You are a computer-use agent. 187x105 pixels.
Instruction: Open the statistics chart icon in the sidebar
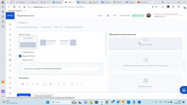[10, 70]
